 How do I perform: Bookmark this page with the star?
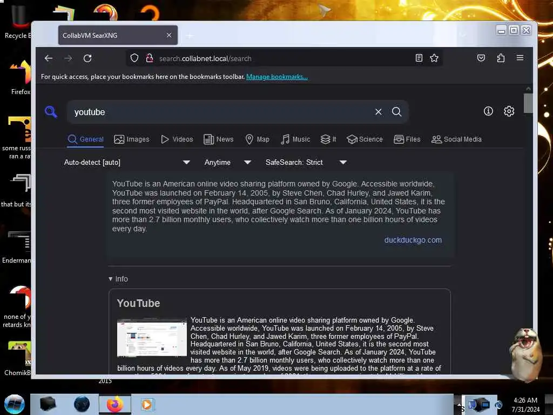434,58
